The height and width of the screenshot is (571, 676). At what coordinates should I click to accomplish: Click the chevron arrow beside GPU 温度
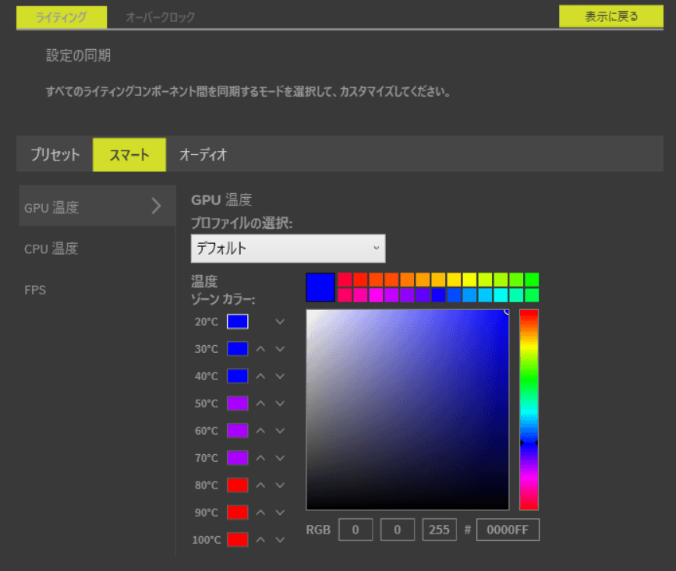point(157,206)
